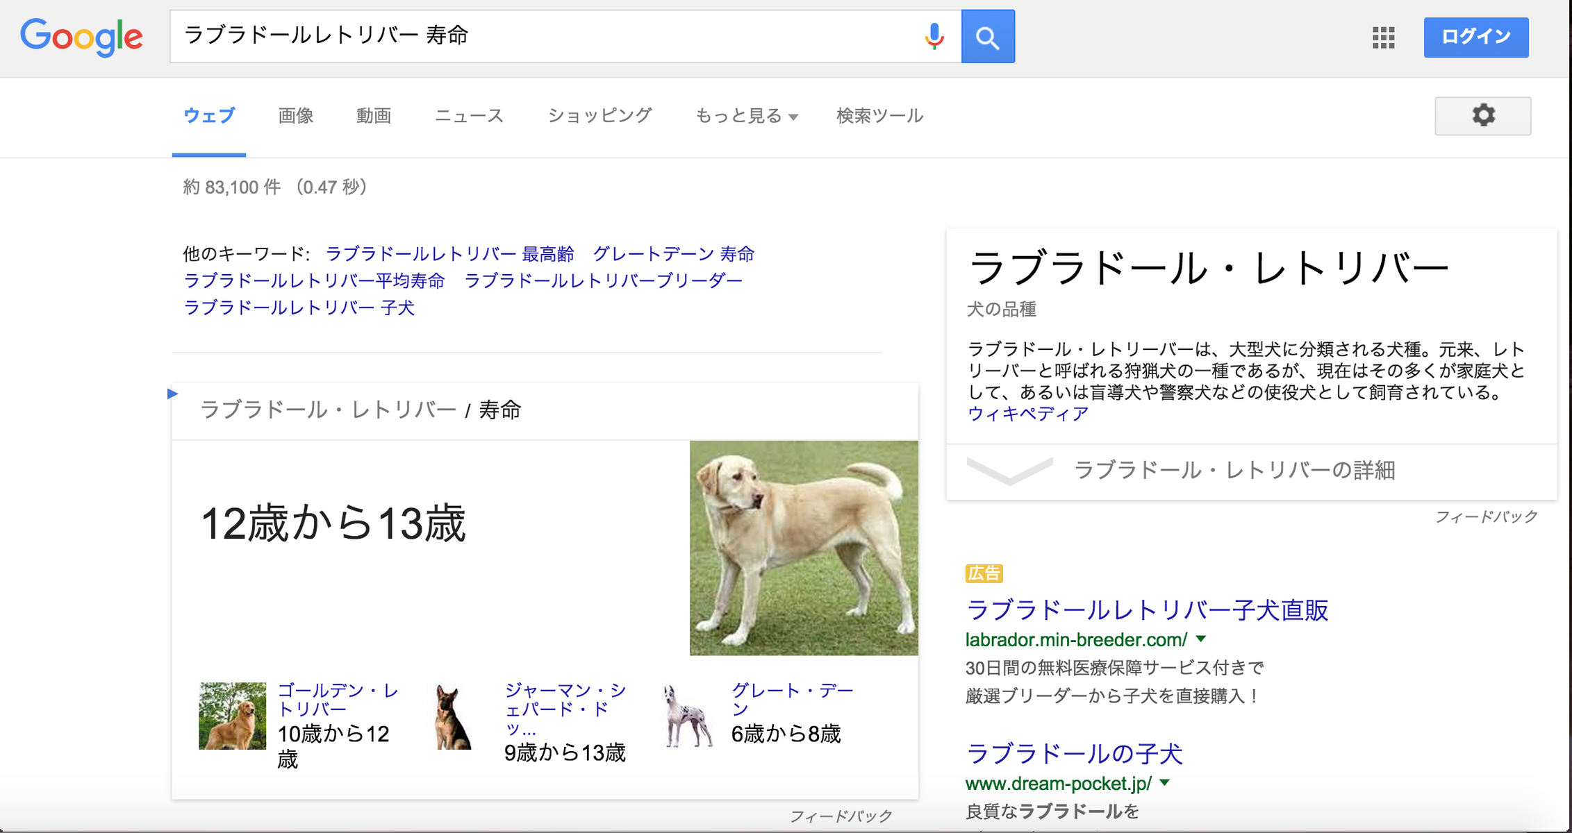Switch to the 画像 tab

pos(296,116)
